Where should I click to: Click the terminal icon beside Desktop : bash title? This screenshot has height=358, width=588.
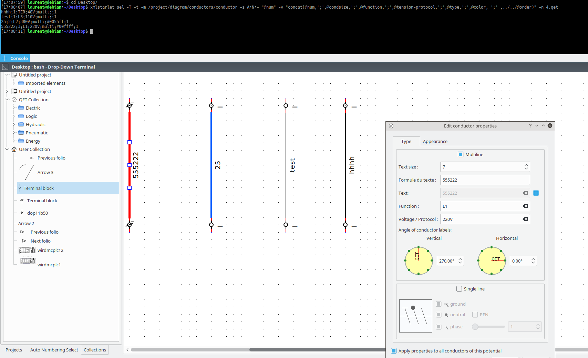tap(5, 67)
